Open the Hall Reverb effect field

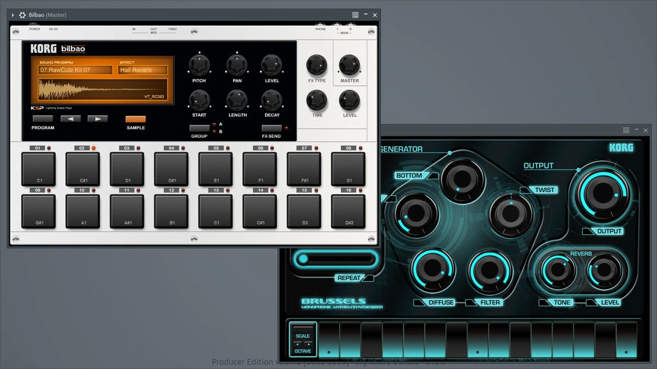coord(143,70)
